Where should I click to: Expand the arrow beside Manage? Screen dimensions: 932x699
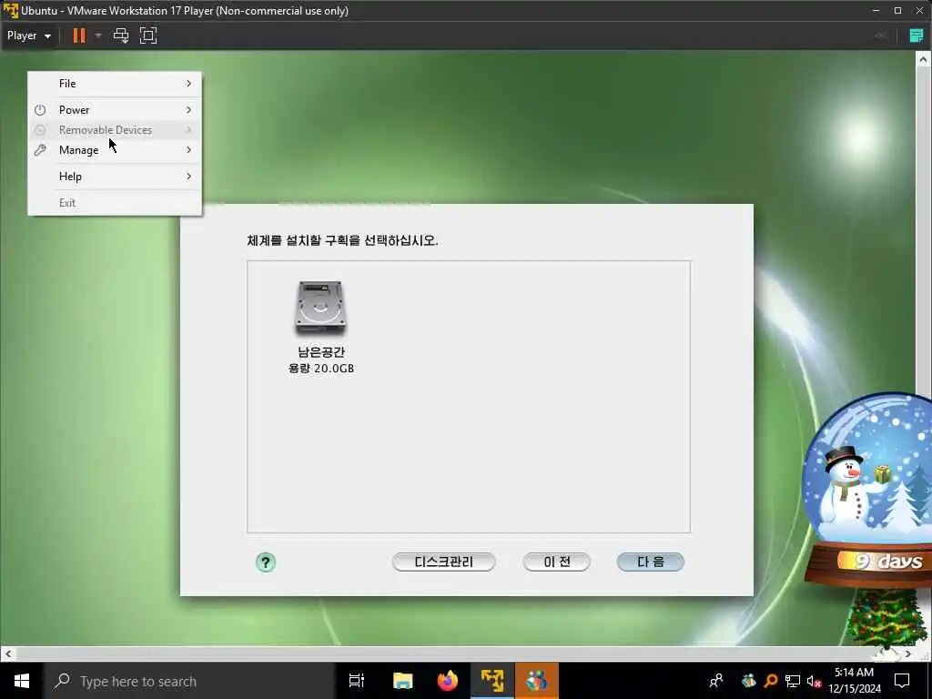[188, 150]
